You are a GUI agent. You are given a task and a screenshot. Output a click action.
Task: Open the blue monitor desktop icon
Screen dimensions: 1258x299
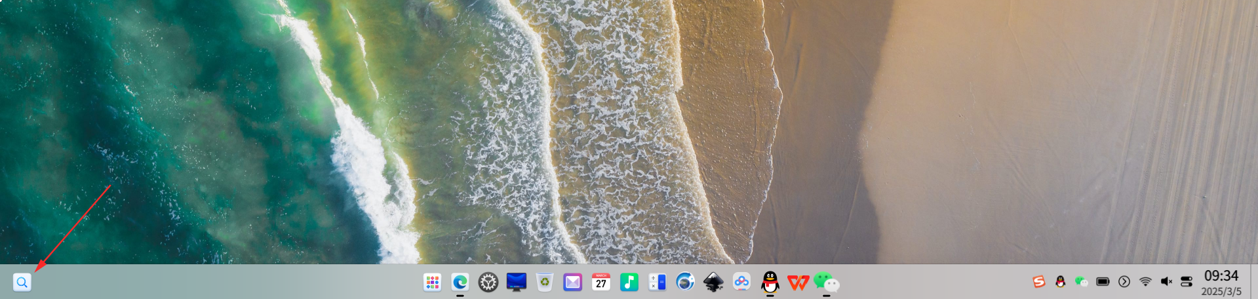517,283
